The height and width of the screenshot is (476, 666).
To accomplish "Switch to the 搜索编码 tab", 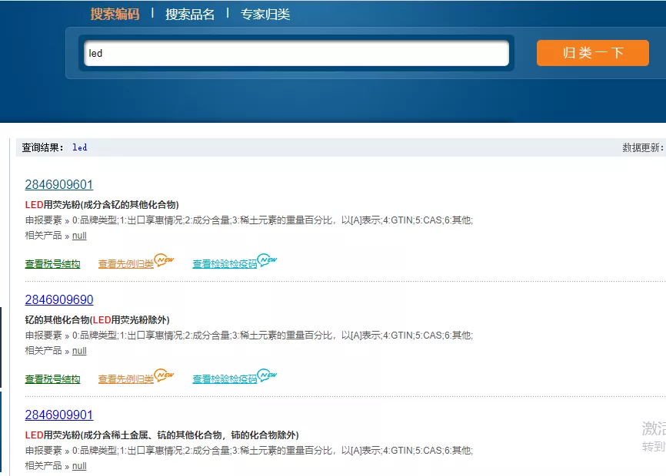I will 115,14.
